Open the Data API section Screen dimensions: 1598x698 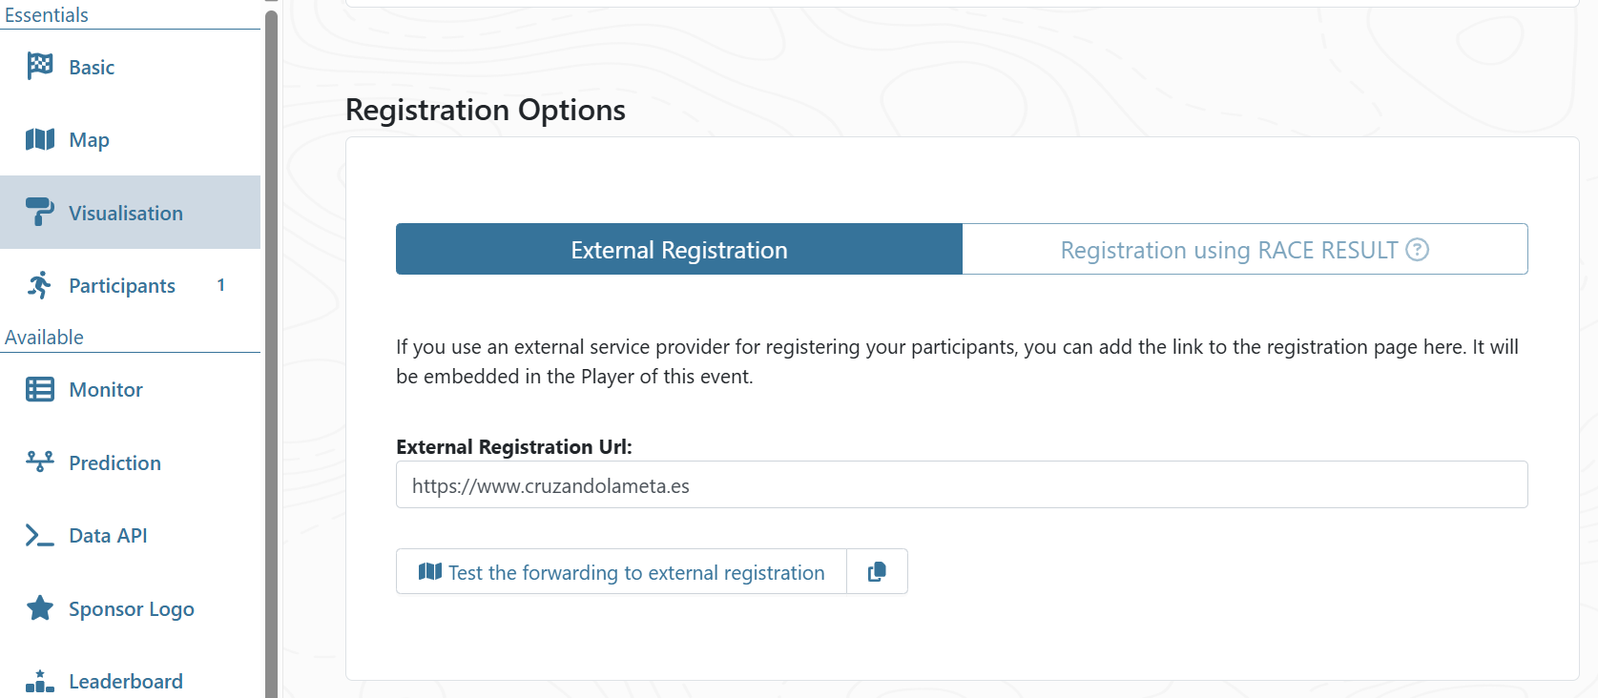[x=108, y=536]
